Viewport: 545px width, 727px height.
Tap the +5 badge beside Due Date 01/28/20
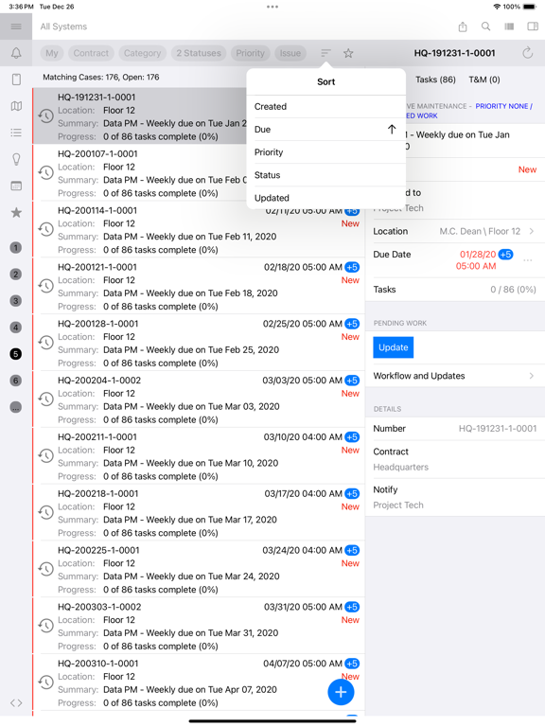505,254
